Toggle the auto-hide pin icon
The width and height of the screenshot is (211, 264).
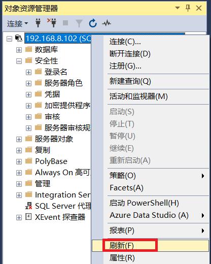tap(188, 8)
